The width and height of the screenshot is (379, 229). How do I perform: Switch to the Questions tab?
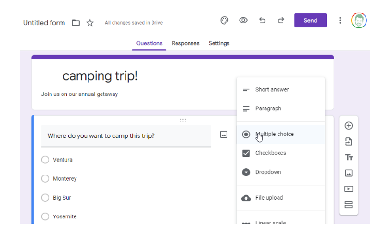pos(149,43)
